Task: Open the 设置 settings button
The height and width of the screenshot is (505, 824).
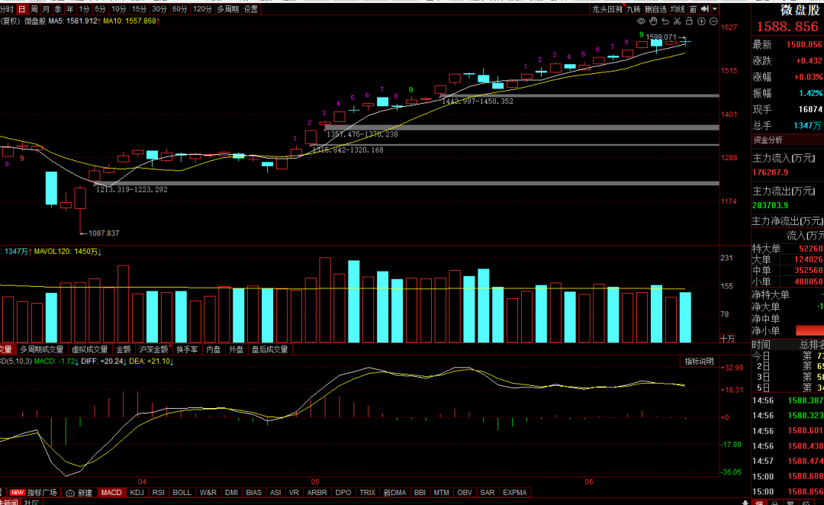Action: 250,9
